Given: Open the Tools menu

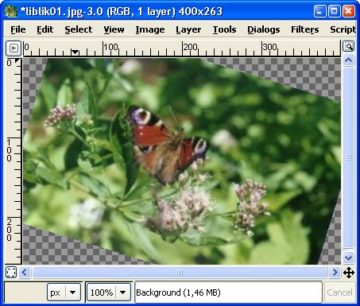Looking at the screenshot, I should (x=224, y=29).
